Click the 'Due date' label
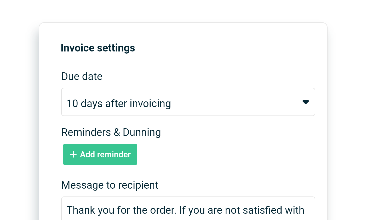This screenshot has height=220, width=366. (82, 76)
